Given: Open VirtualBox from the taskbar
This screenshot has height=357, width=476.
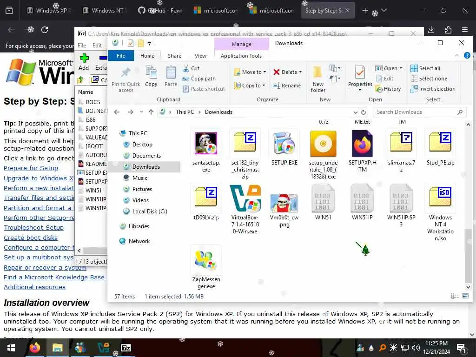Looking at the screenshot, I should coord(103,348).
